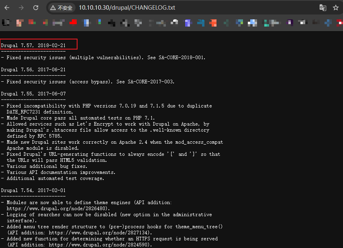Click "Additional automated test coverage."

tap(53, 178)
